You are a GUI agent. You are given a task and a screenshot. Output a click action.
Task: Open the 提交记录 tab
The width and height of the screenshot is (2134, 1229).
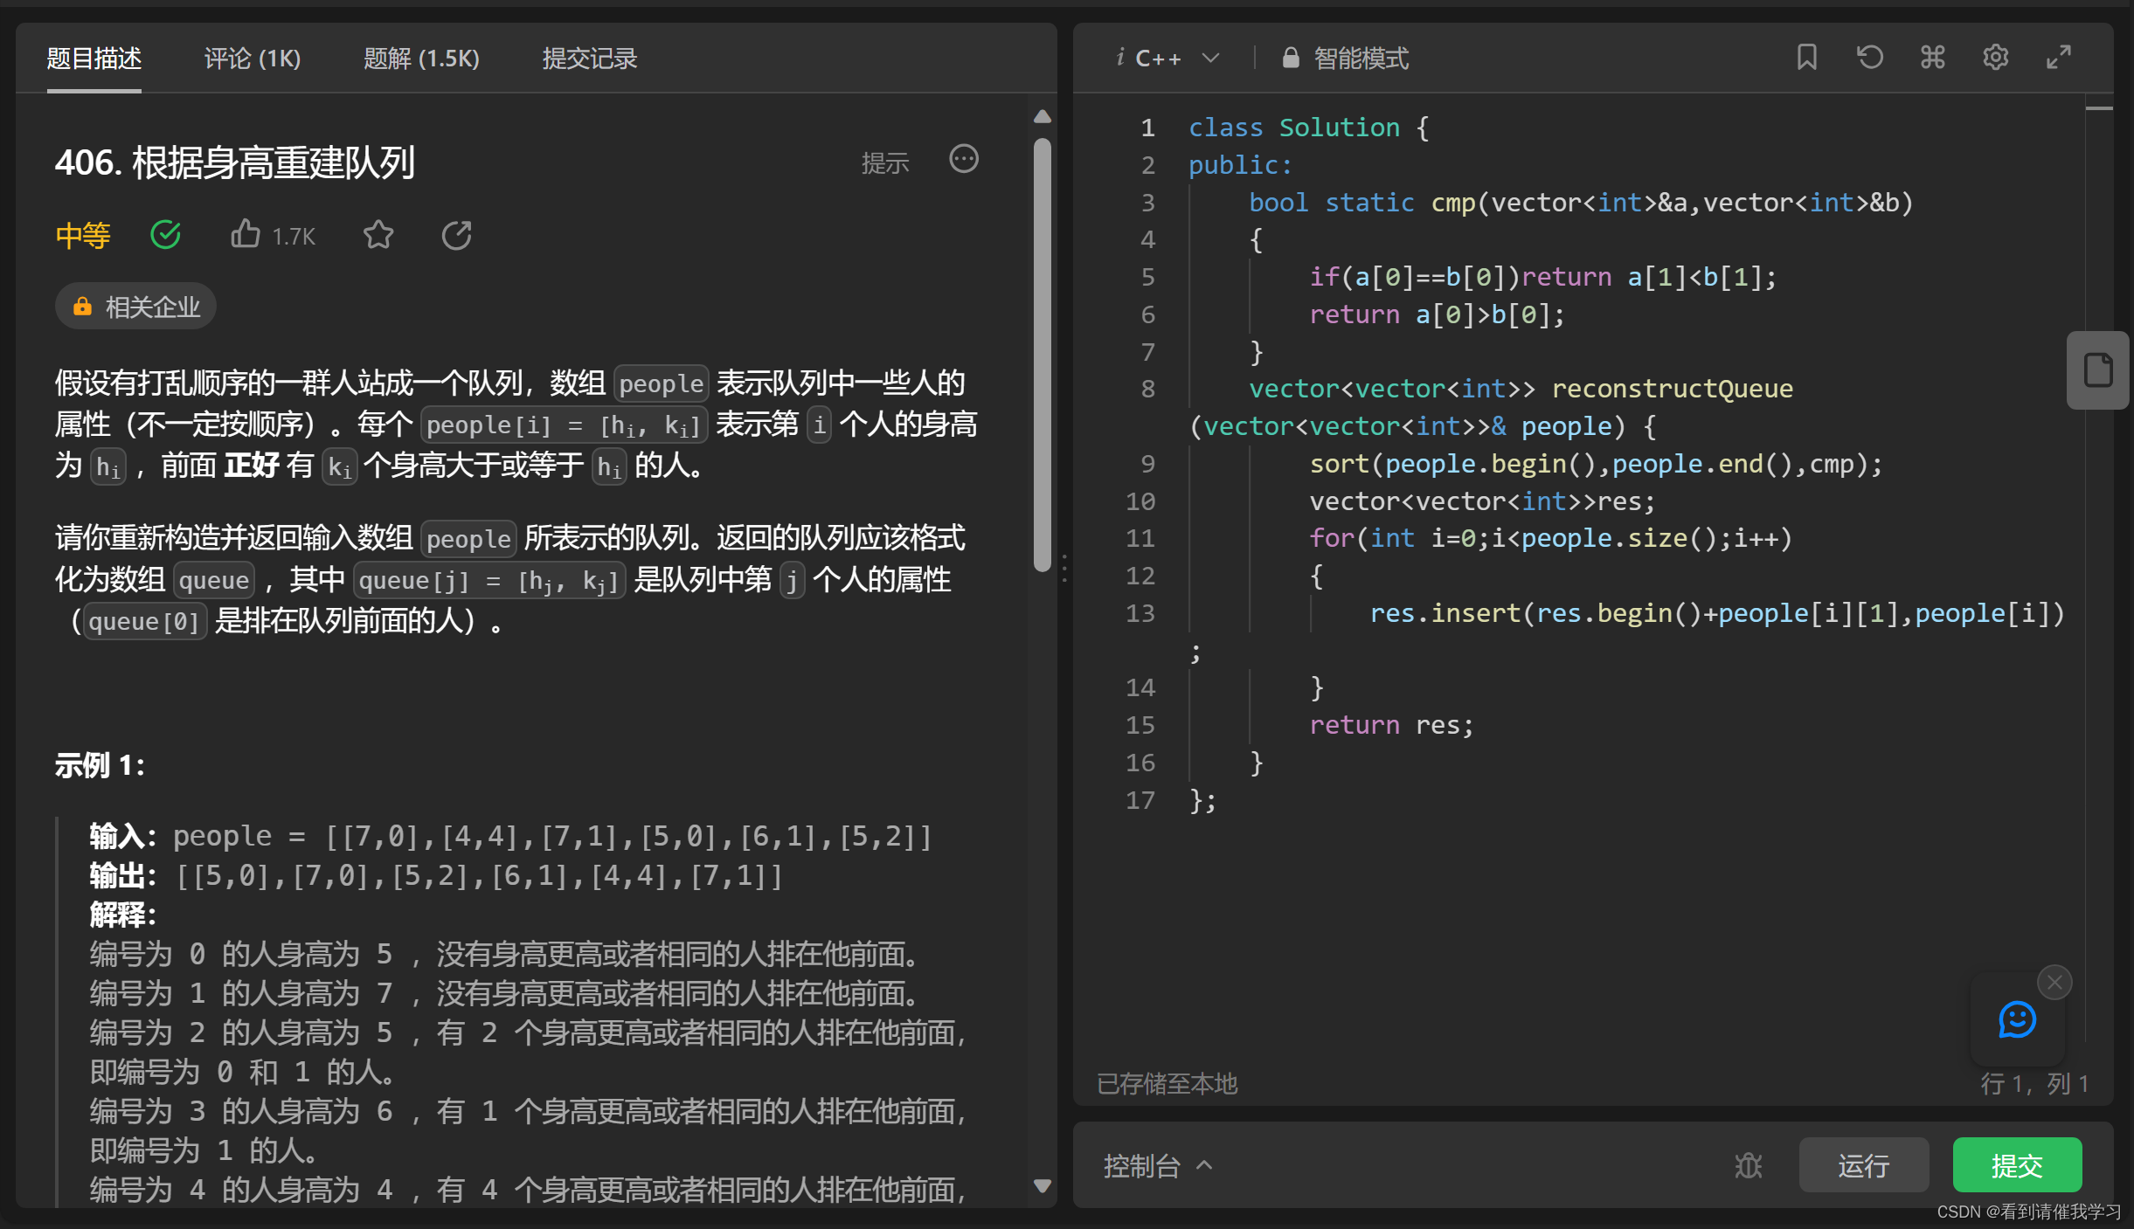click(x=589, y=59)
